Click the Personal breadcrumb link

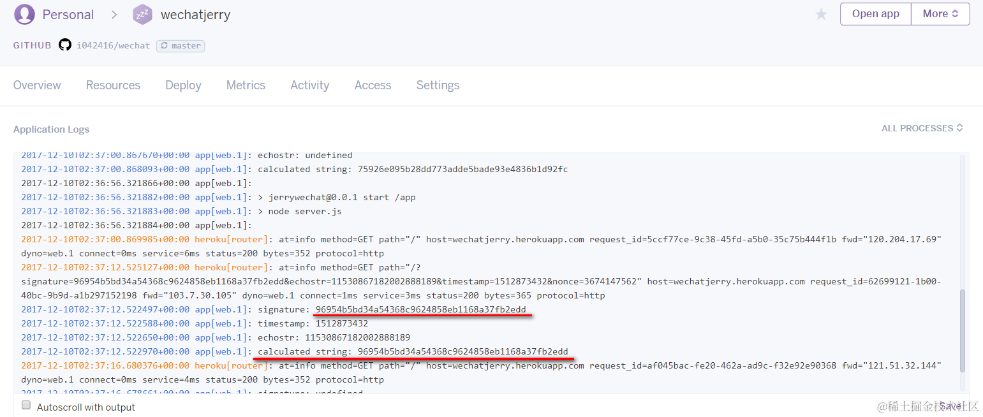(x=68, y=15)
